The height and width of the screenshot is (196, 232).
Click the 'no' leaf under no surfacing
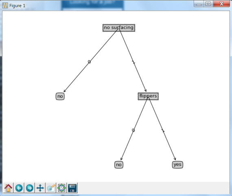click(x=60, y=96)
